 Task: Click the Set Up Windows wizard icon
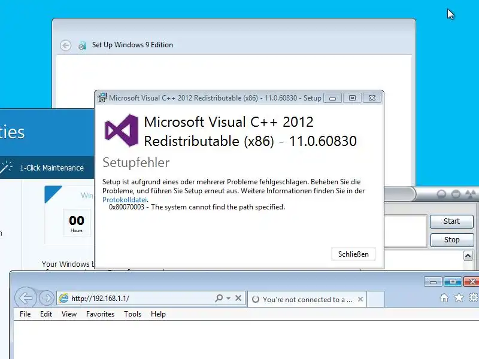pyautogui.click(x=82, y=45)
